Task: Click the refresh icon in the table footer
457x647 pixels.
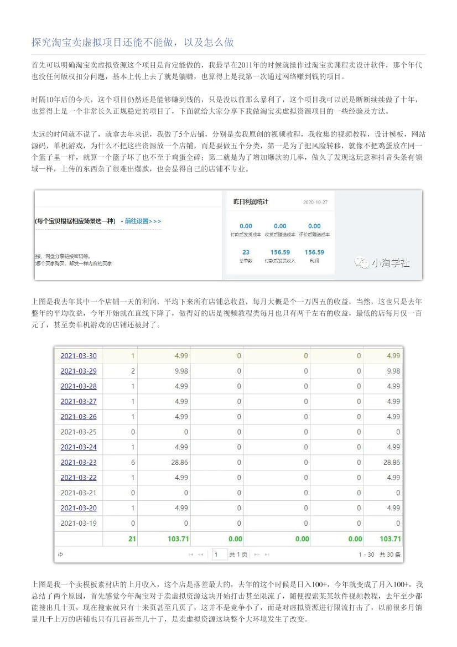Action: tap(61, 555)
